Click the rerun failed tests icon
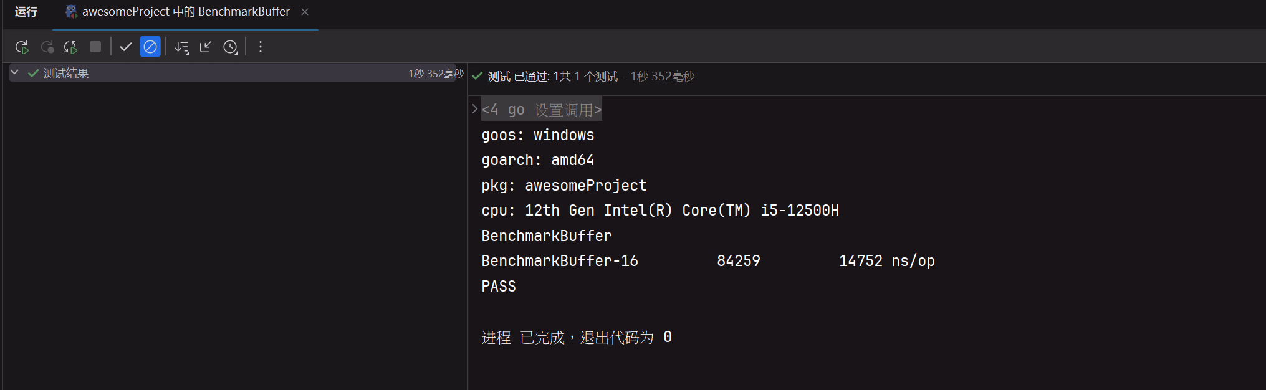 coord(47,47)
